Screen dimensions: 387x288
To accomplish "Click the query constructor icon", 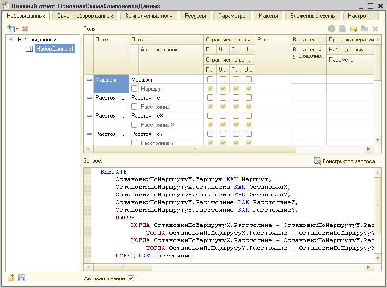I will [x=317, y=161].
